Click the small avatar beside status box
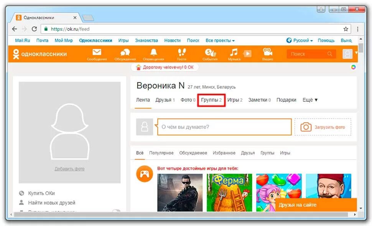Viewport: 372px width, 226px height. (145, 127)
